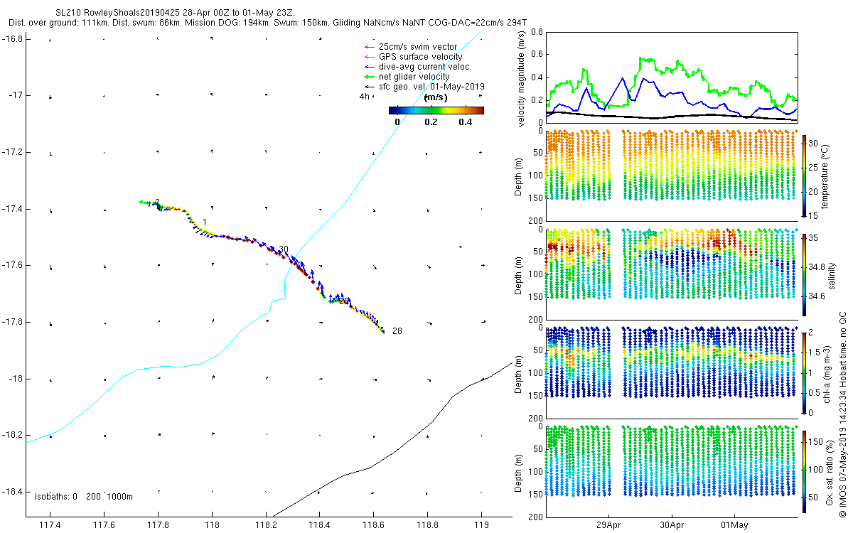This screenshot has width=853, height=533.
Task: Click the 'velocity magnitude (m/s)' axis label
Action: coord(522,77)
